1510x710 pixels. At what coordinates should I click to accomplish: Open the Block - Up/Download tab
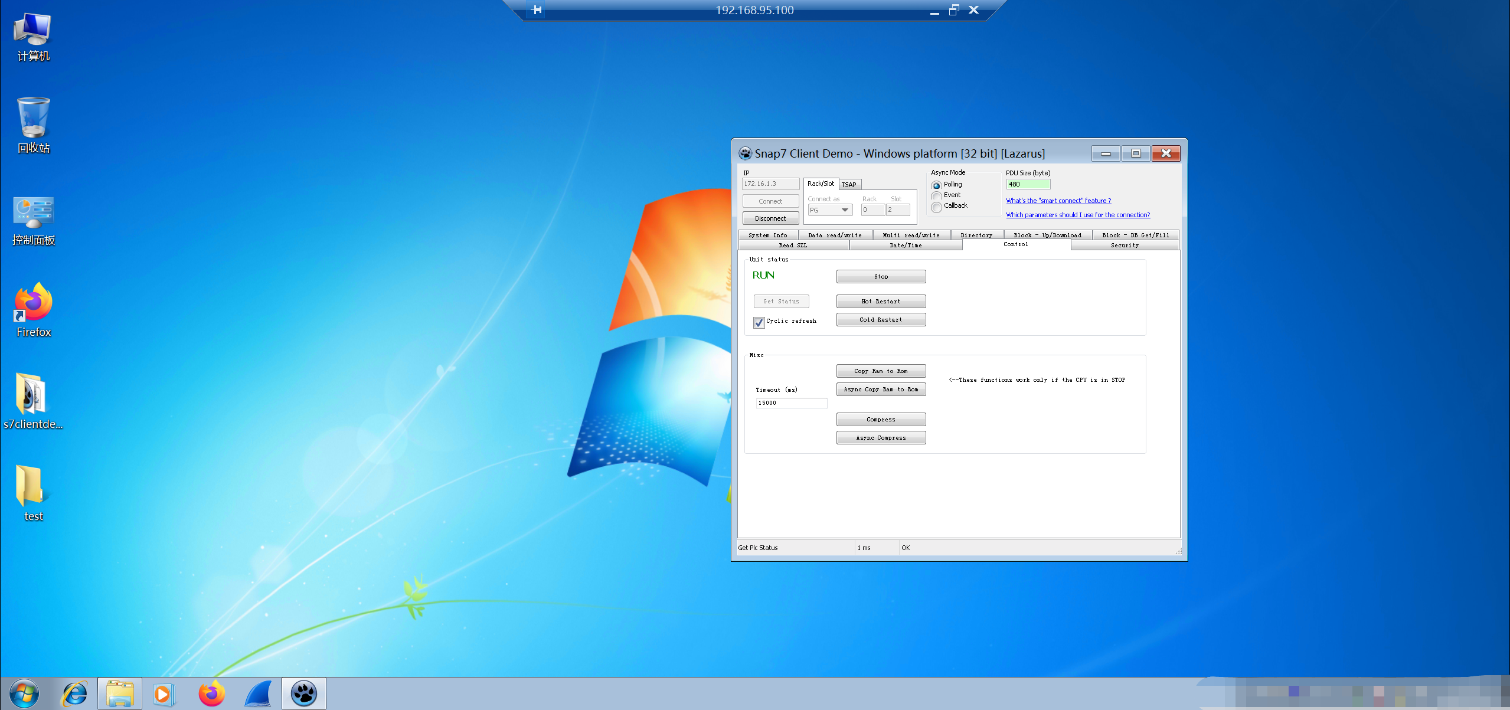(1047, 235)
